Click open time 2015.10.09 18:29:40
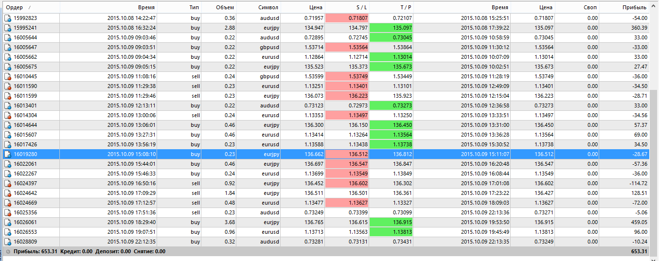The width and height of the screenshot is (659, 261). tap(131, 222)
